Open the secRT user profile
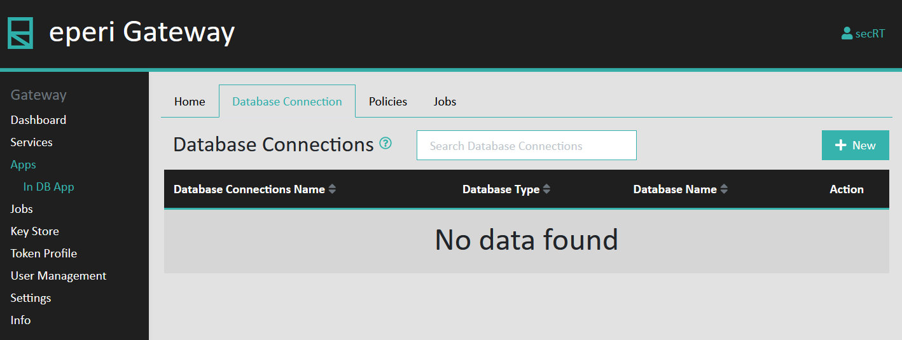The image size is (902, 340). pyautogui.click(x=863, y=34)
